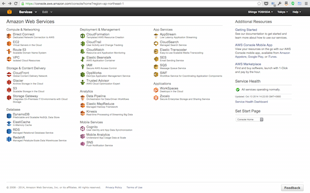The width and height of the screenshot is (310, 193).
Task: Click the Google Play link
Action: click(255, 57)
